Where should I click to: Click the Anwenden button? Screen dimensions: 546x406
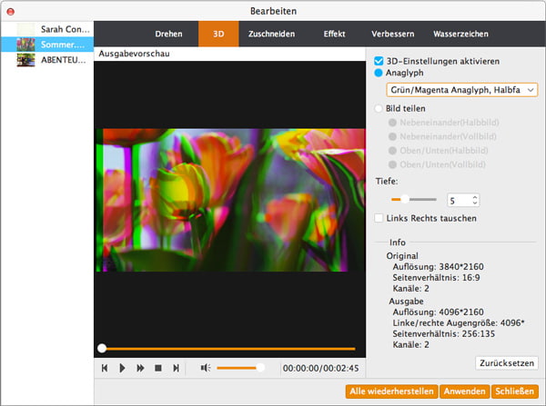(463, 391)
